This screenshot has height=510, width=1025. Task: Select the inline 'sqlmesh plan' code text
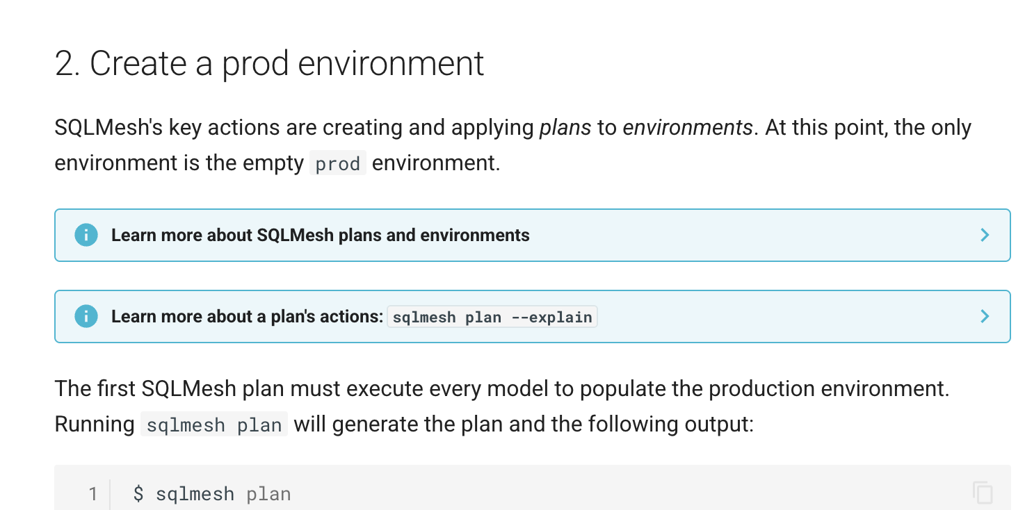213,424
